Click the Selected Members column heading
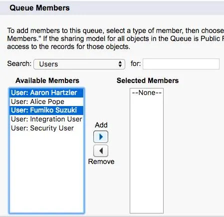This screenshot has height=217, width=224. pyautogui.click(x=148, y=80)
